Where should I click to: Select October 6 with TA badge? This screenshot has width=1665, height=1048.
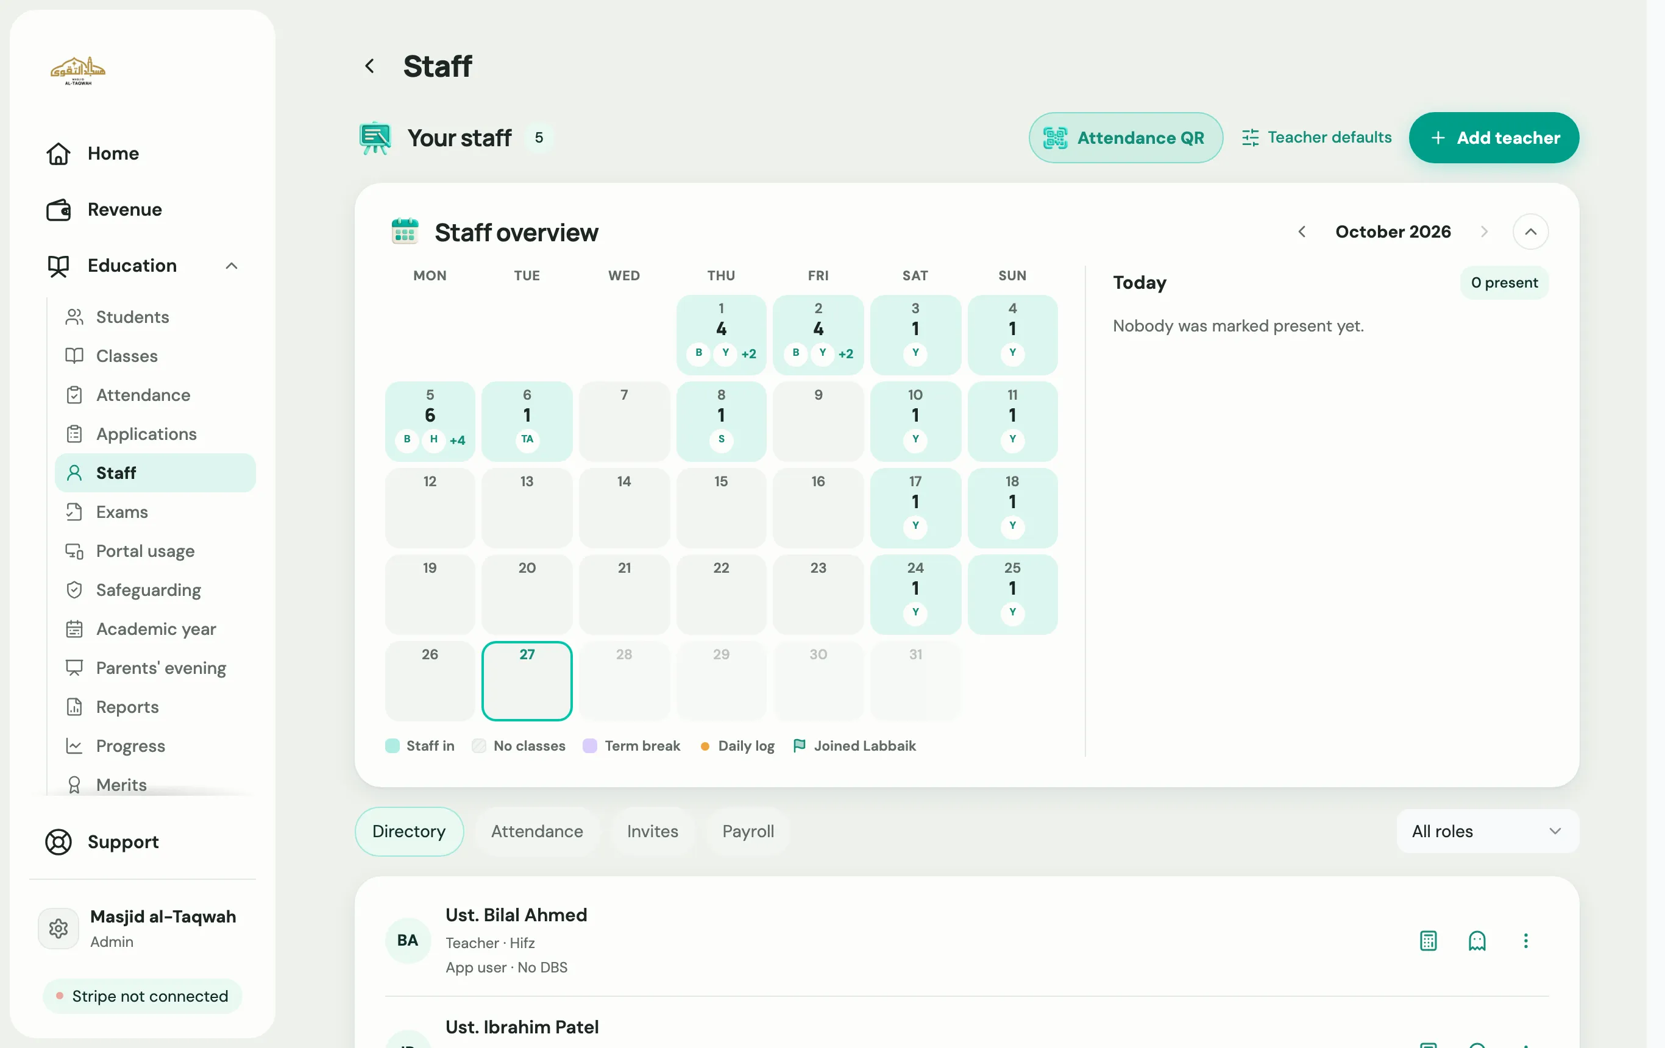point(527,422)
